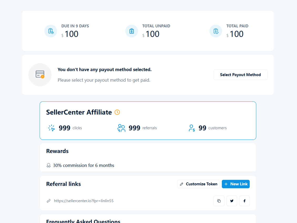Click the customer dollar-person icon
Screen dimensions: 297x223
coord(192,128)
